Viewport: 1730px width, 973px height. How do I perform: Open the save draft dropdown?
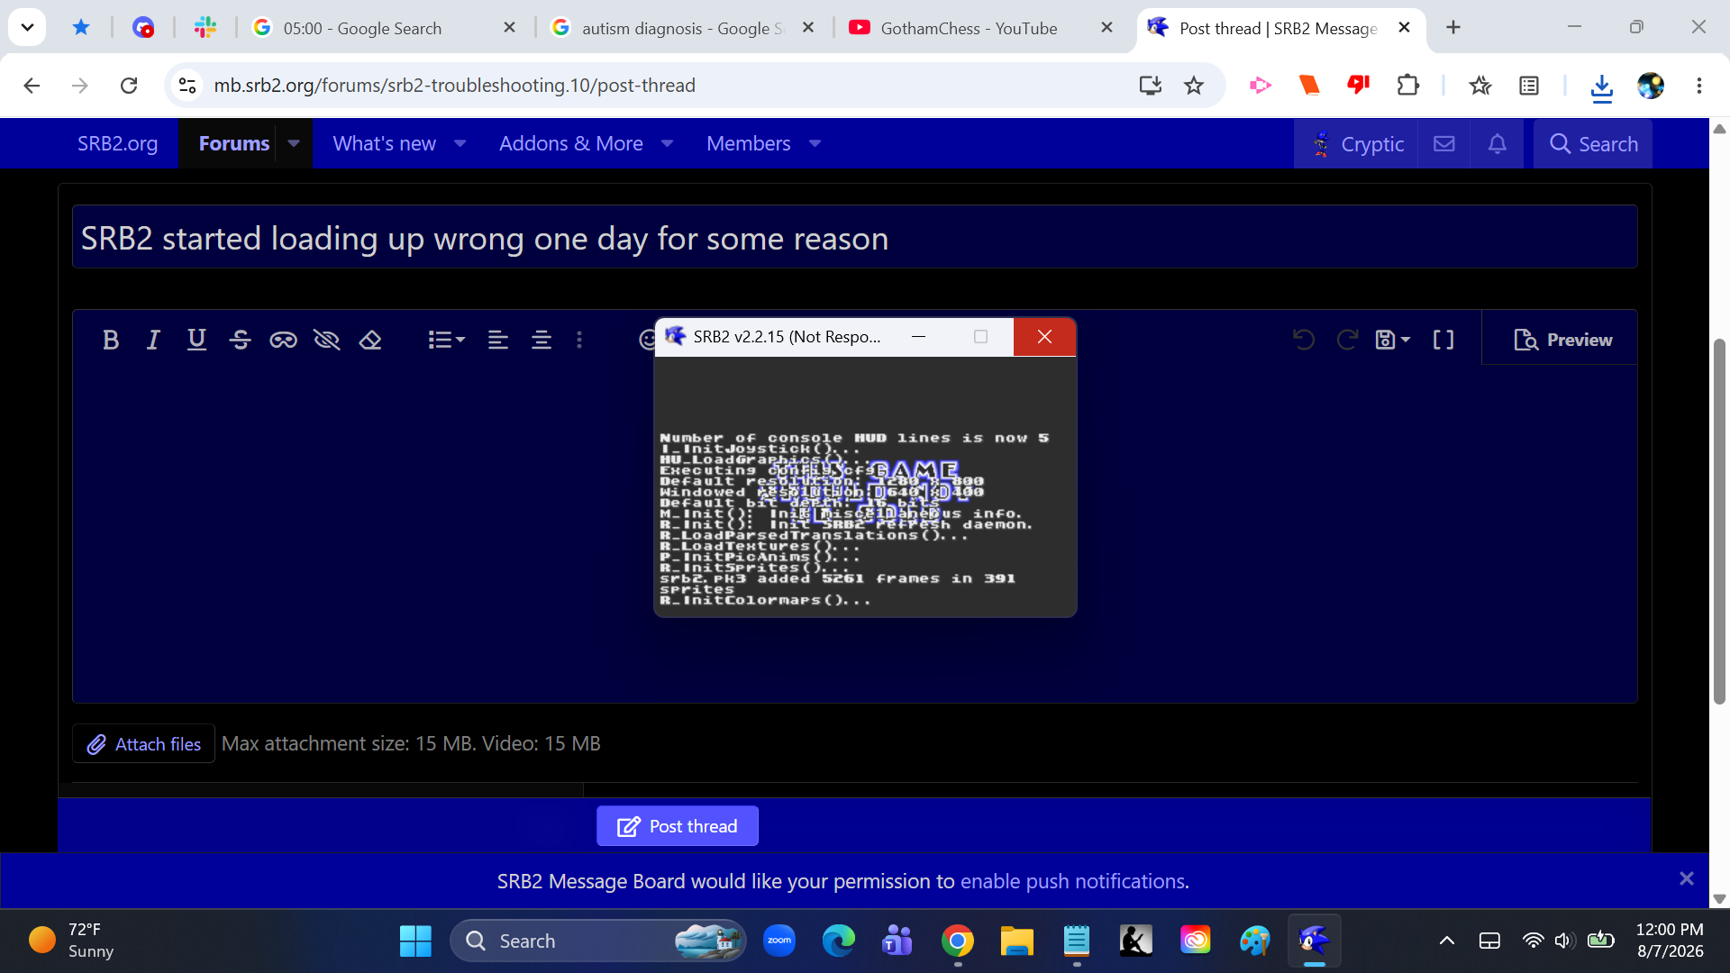(1392, 340)
